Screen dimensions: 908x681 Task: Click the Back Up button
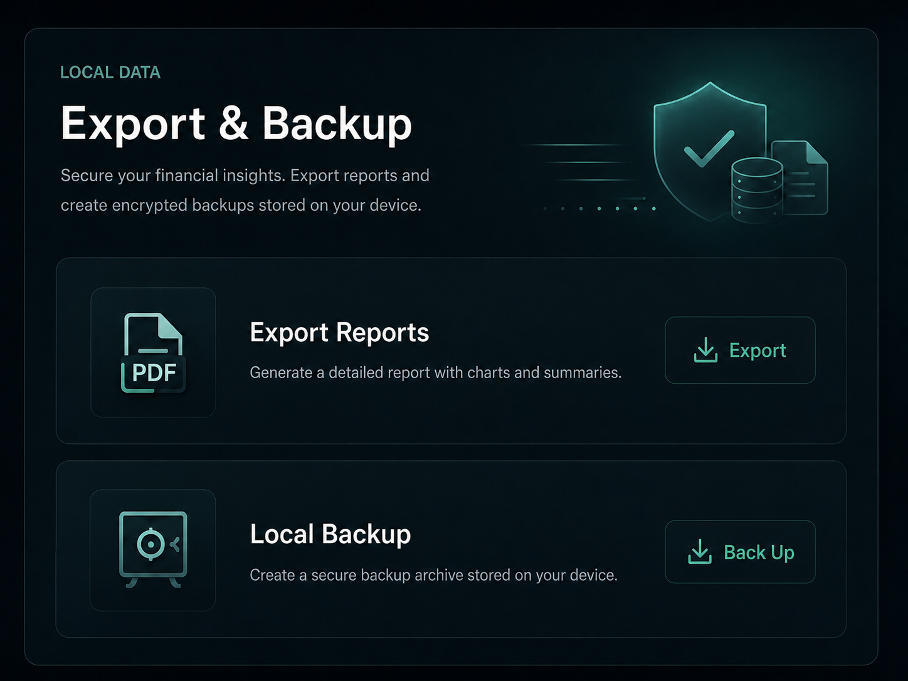tap(740, 552)
